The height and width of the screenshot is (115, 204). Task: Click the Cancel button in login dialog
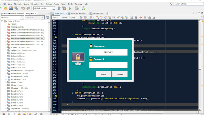pos(120,74)
